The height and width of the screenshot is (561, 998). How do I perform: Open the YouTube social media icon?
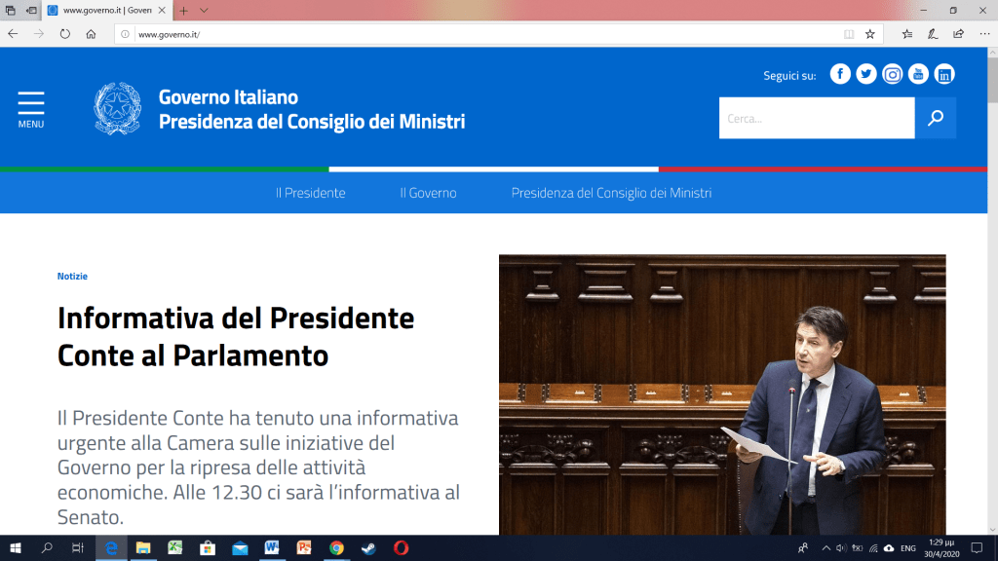[918, 74]
